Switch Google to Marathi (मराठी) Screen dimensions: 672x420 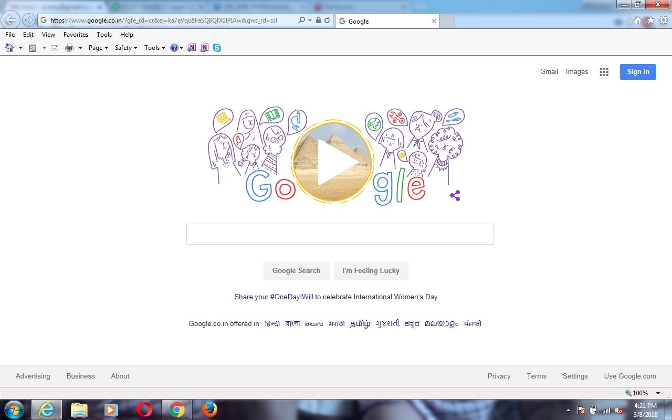pyautogui.click(x=337, y=324)
